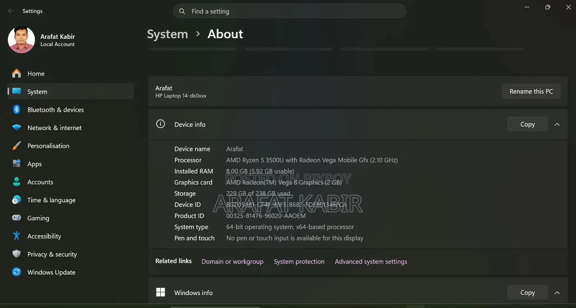Open Windows Update page
Viewport: 576px width, 308px height.
point(71,272)
